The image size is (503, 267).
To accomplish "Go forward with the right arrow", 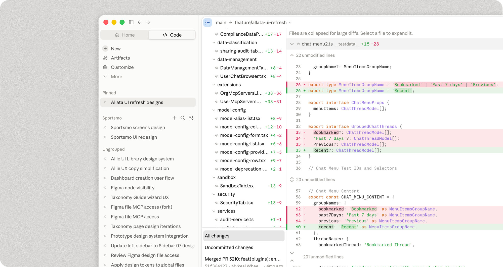I will click(x=148, y=22).
